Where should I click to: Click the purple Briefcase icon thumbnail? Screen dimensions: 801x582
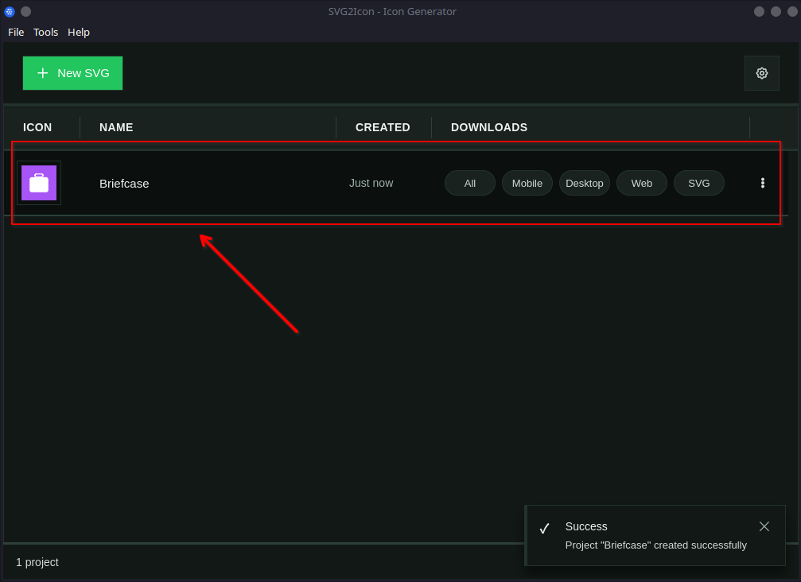(39, 183)
